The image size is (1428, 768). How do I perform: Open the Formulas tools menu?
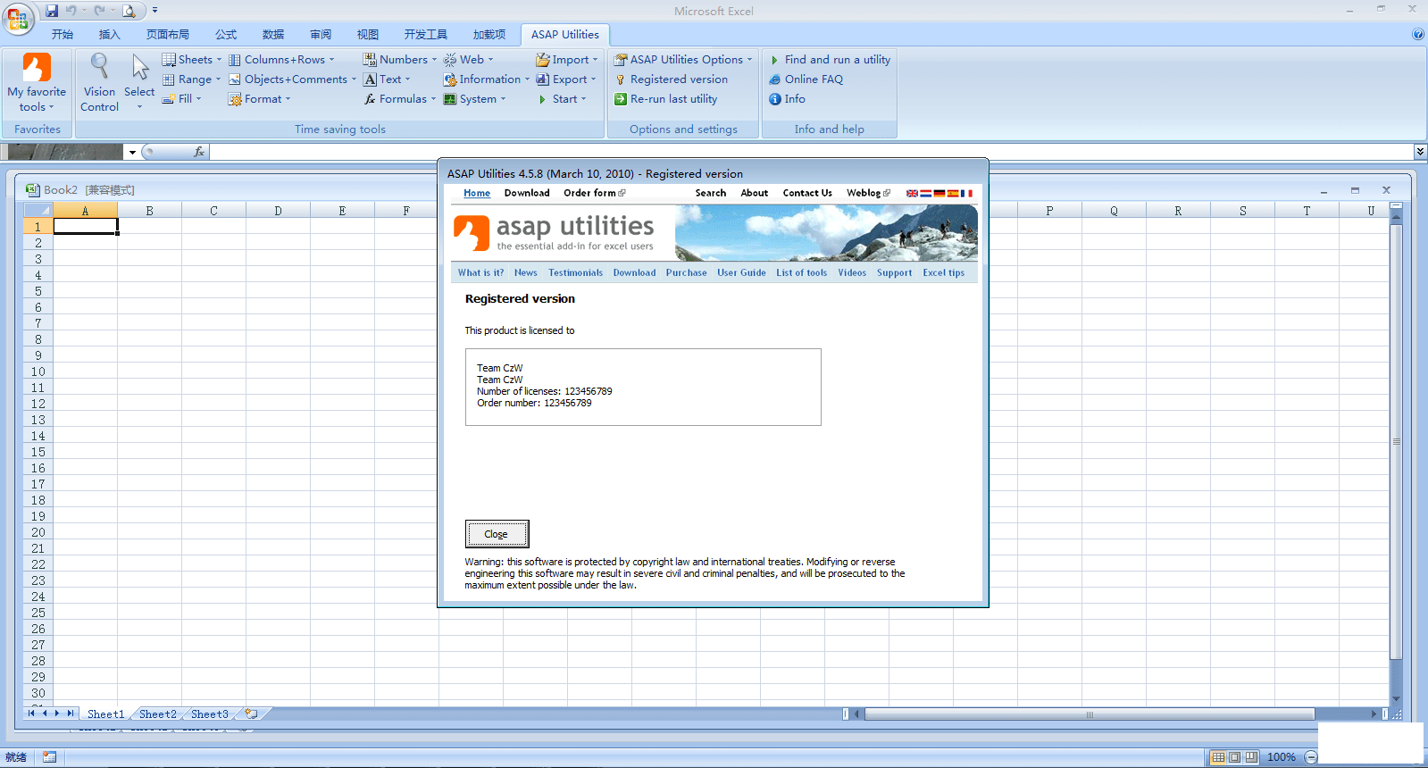click(400, 99)
